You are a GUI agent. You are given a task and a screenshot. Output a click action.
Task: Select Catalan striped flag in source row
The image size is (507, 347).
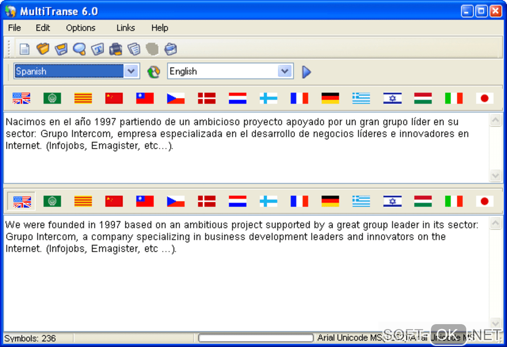pos(83,98)
